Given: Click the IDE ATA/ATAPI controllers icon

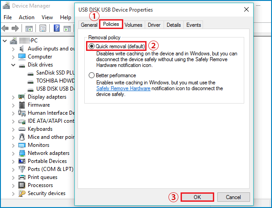Looking at the screenshot, I should point(22,121).
